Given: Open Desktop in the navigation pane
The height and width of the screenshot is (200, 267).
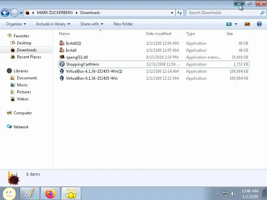Looking at the screenshot, I should (24, 43).
